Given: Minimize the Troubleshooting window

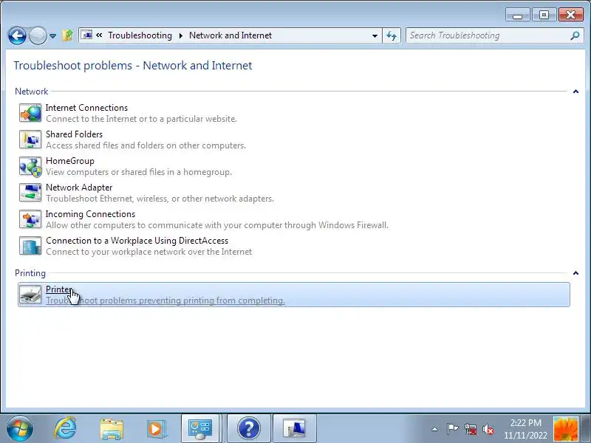Looking at the screenshot, I should coord(518,15).
